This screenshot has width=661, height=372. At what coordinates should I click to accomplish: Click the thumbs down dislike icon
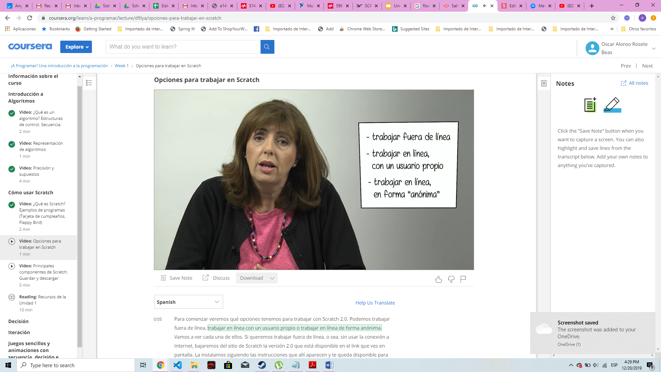(451, 279)
